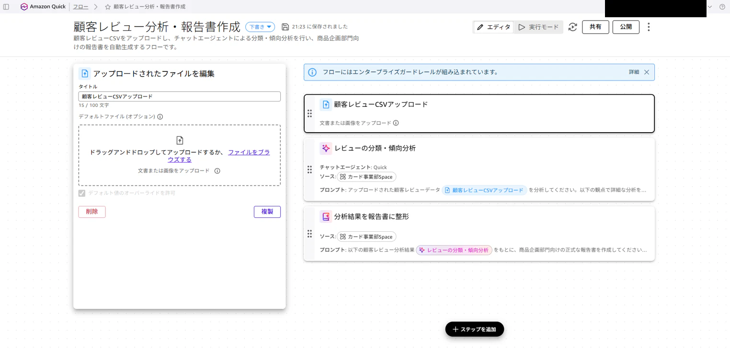Click the Amazon Quick logo

point(24,7)
